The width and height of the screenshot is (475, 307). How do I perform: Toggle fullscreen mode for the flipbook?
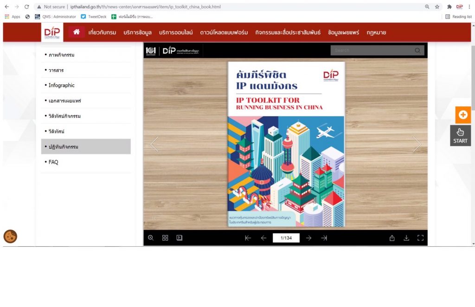coord(421,238)
